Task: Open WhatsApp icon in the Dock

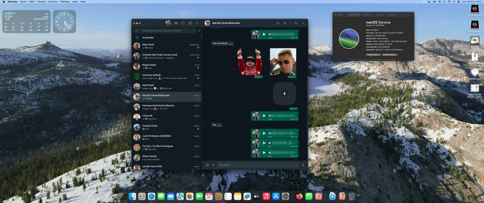Action: [309, 196]
